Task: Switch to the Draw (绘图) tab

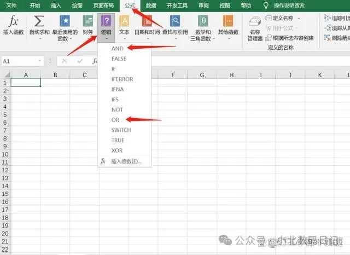Action: 77,5
